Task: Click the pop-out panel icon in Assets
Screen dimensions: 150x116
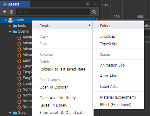Action: pos(88,4)
